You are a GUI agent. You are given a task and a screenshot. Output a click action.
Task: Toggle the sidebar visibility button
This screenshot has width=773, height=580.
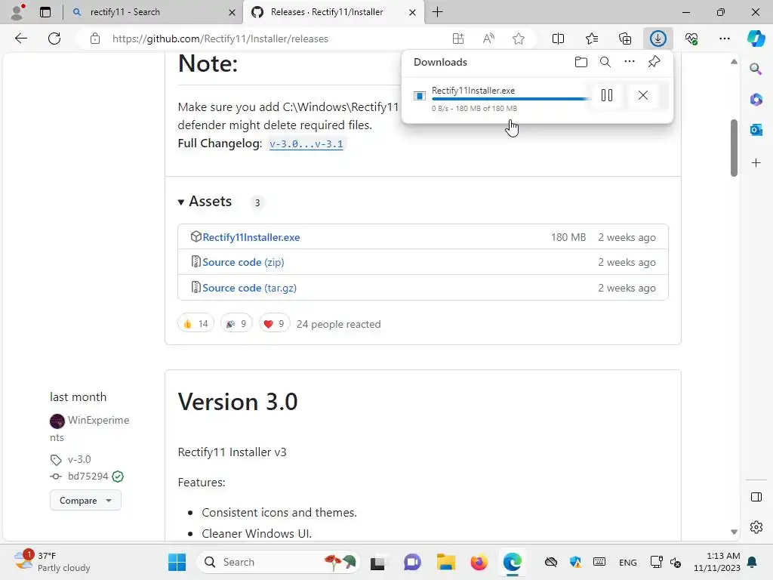(x=756, y=497)
